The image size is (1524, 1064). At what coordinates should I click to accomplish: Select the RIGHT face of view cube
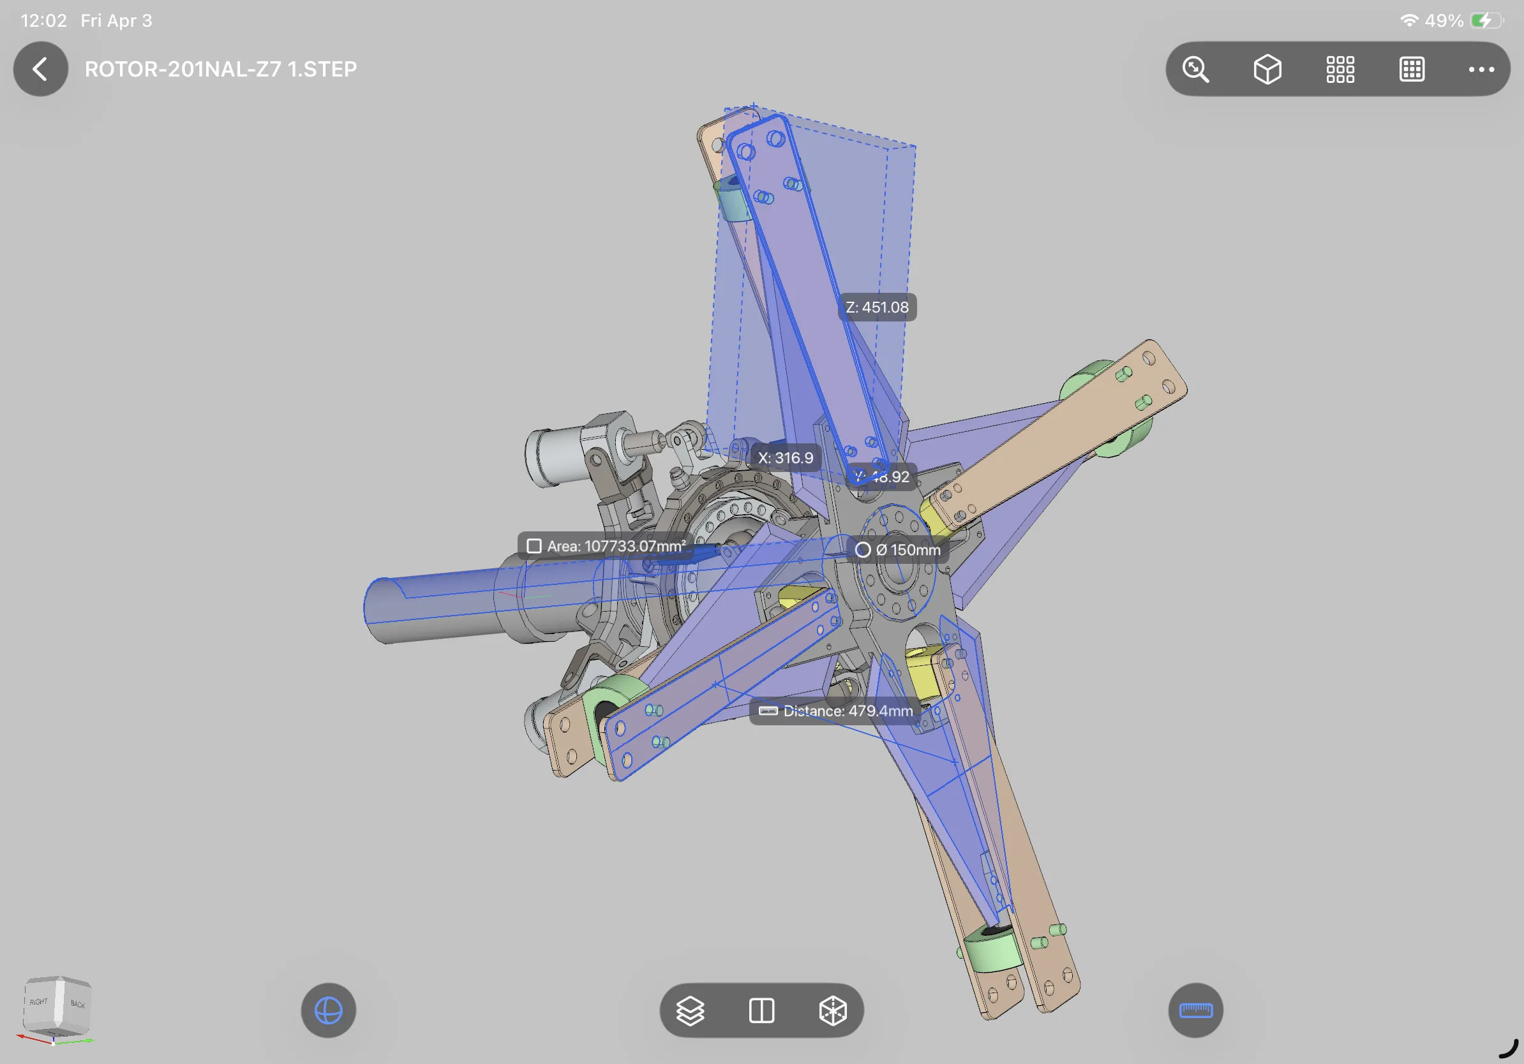pyautogui.click(x=38, y=1001)
